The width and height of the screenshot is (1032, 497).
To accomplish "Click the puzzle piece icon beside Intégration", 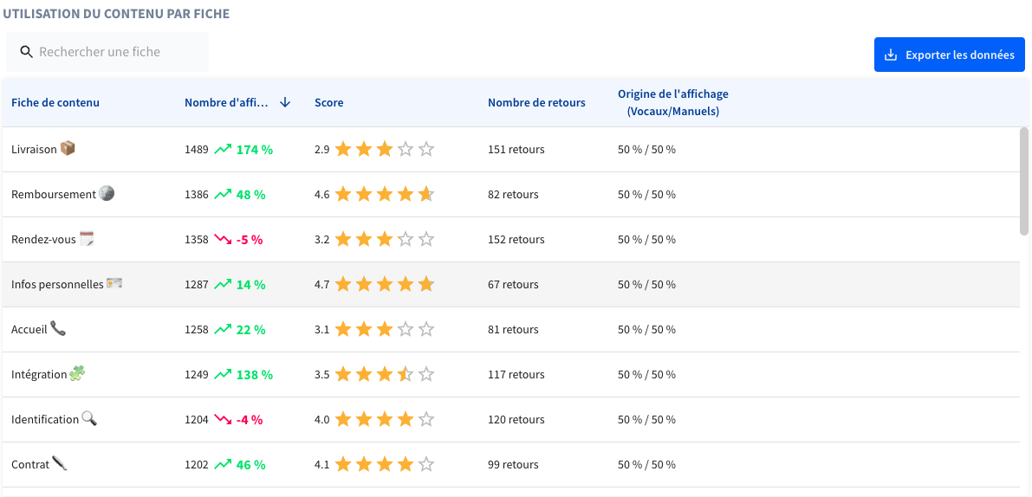I will click(78, 373).
